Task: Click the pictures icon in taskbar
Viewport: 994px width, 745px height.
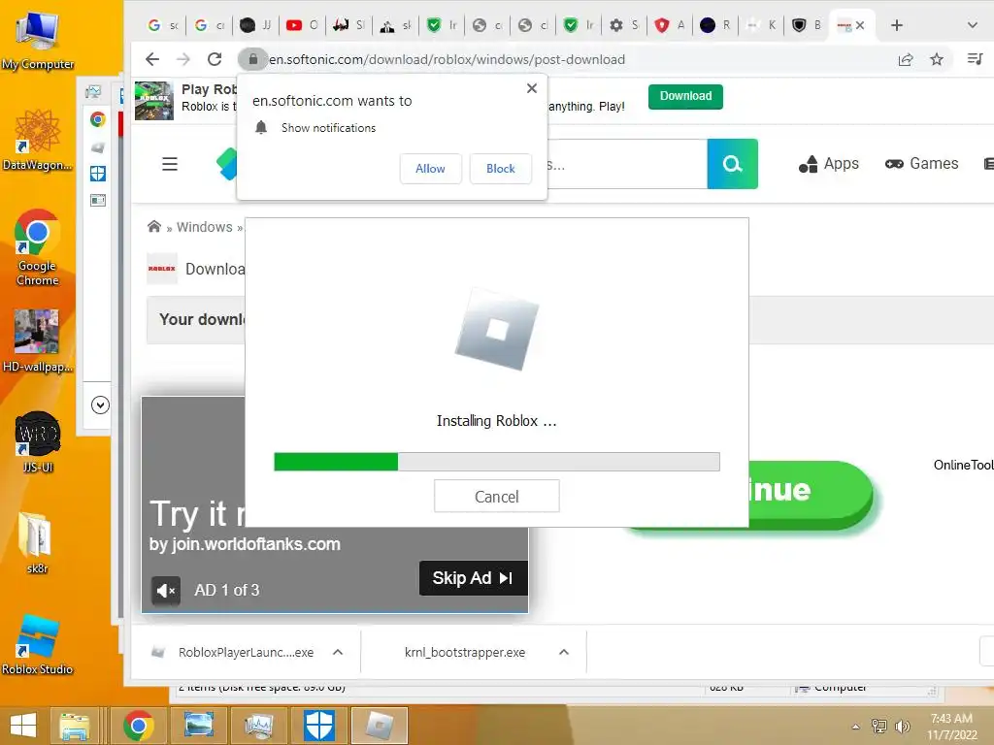Action: tap(199, 726)
